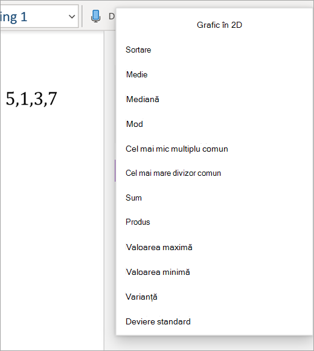Expand the Heading 1 style dropdown arrow
The height and width of the screenshot is (351, 314).
72,16
